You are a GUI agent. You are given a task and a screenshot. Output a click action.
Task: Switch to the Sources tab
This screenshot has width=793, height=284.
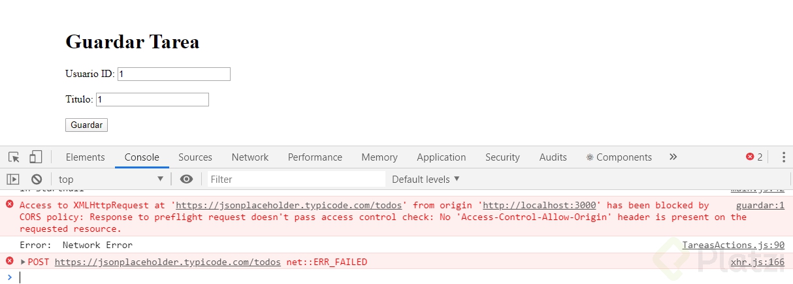coord(195,157)
